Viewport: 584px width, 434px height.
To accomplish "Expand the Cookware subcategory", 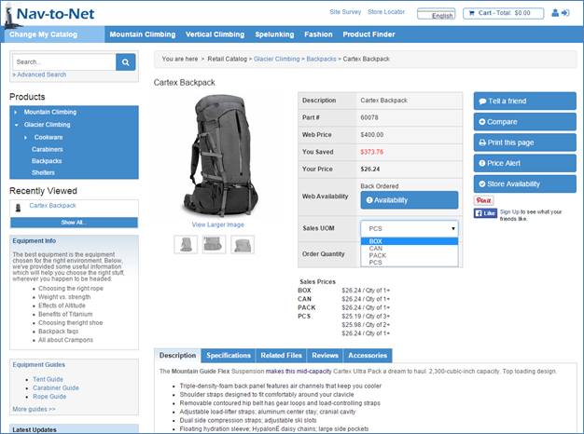I will point(26,137).
